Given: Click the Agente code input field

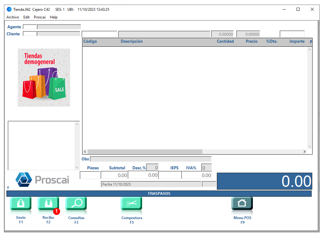Looking at the screenshot, I should [30, 27].
